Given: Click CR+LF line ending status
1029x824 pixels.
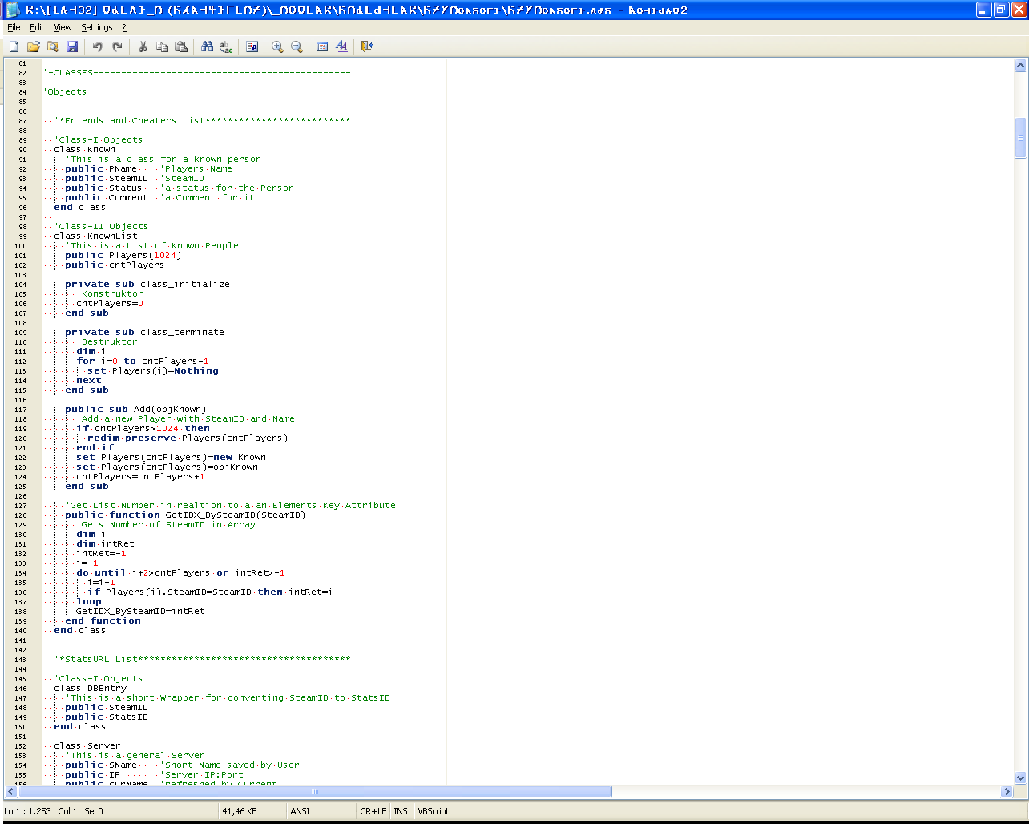Looking at the screenshot, I should [373, 811].
